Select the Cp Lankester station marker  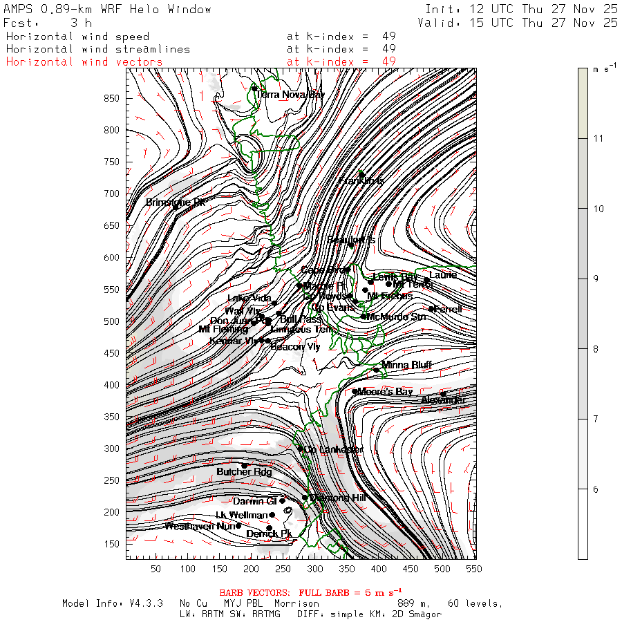coord(301,449)
